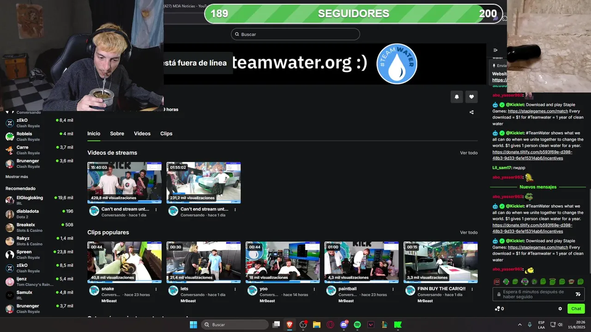Open options menu for snake clip

pos(156,289)
